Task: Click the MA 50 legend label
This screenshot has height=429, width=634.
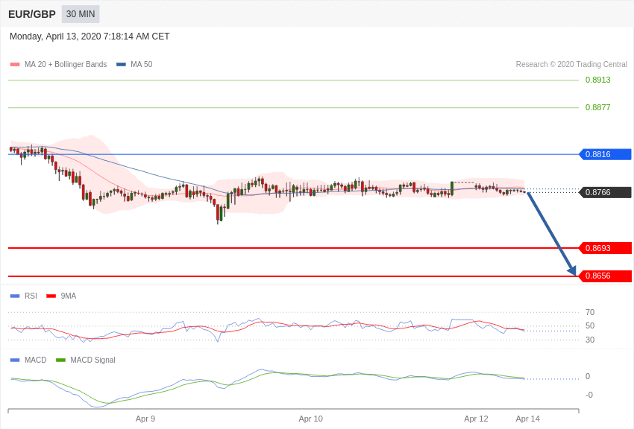Action: (x=142, y=64)
